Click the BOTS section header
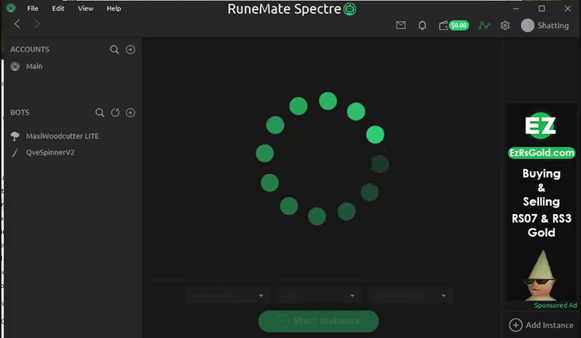The image size is (581, 338). (x=20, y=112)
